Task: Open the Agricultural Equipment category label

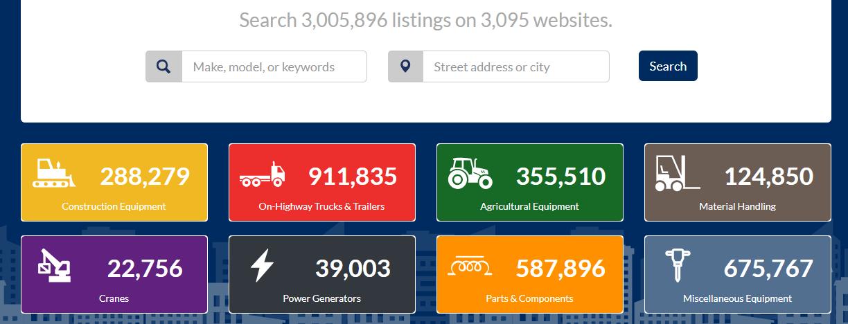Action: 529,206
